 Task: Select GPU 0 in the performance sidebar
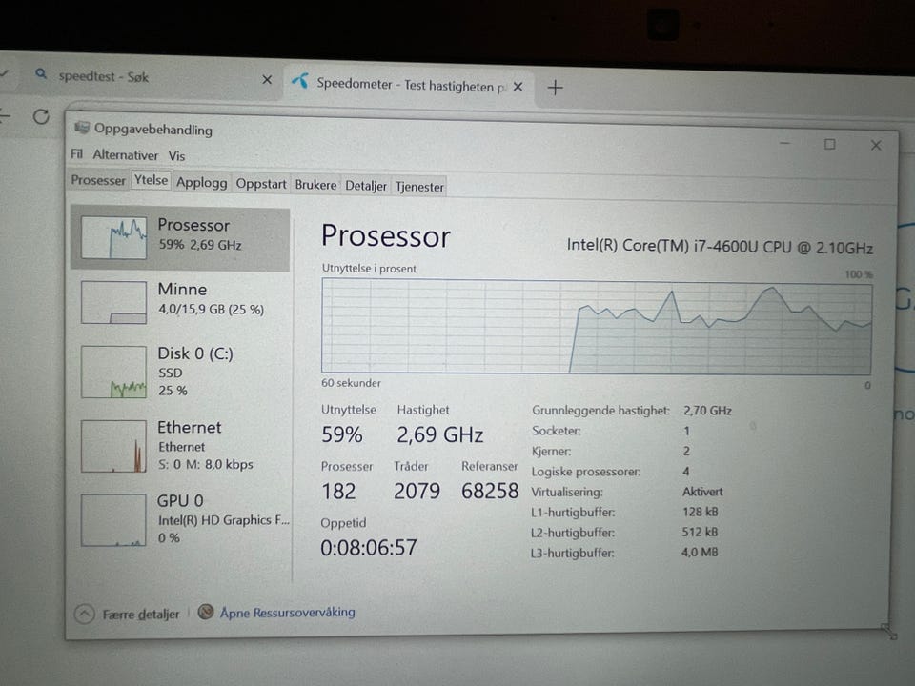click(180, 518)
